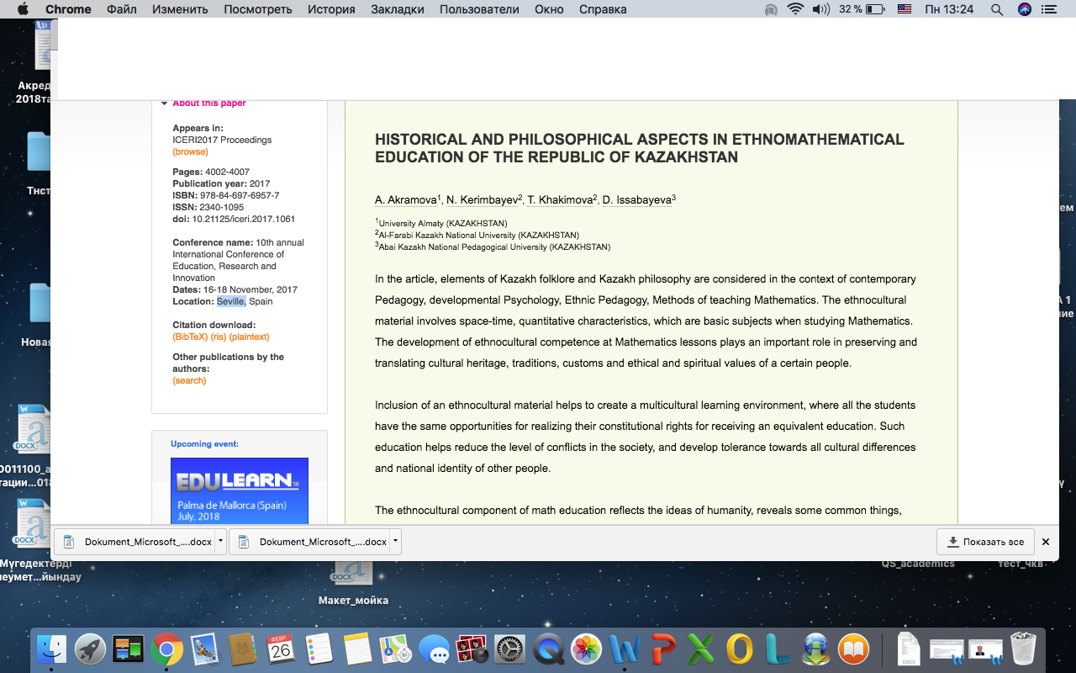Open System Preferences gear icon
Screen dimensions: 1076x673
coord(510,649)
